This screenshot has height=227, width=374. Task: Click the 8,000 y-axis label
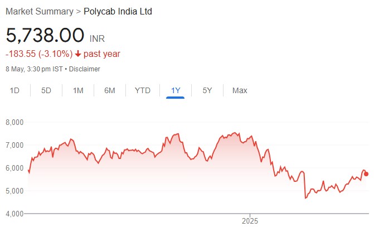16,122
